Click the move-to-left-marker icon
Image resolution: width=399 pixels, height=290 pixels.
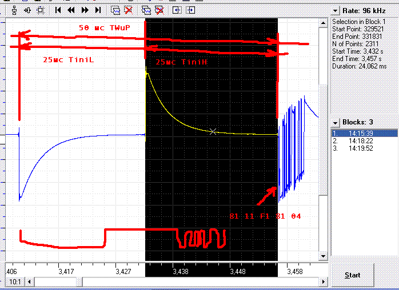click(177, 10)
